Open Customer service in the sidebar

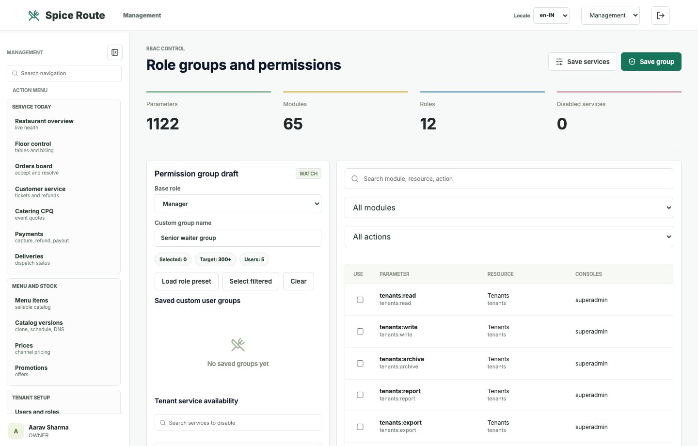63,192
